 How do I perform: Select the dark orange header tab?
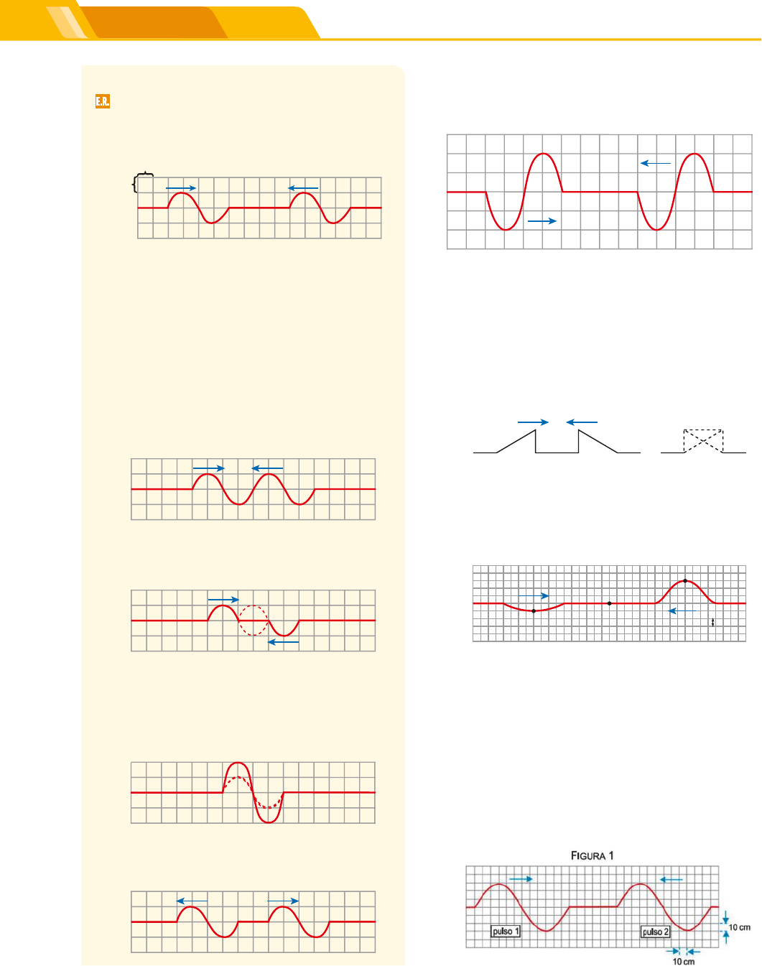tap(158, 23)
